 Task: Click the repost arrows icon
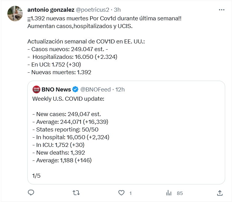click(76, 193)
